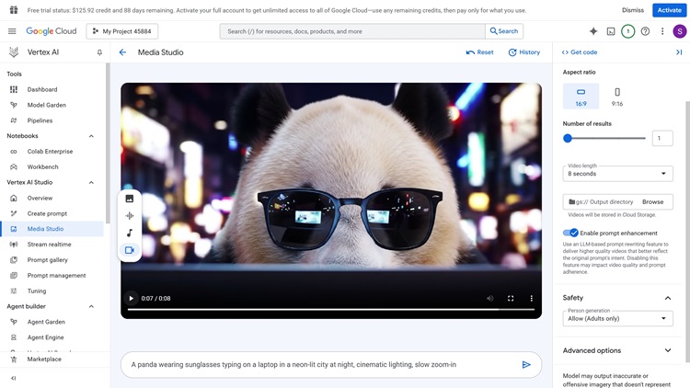690x388 pixels.
Task: Go back using the arrow beside Media Studio
Action: click(122, 52)
